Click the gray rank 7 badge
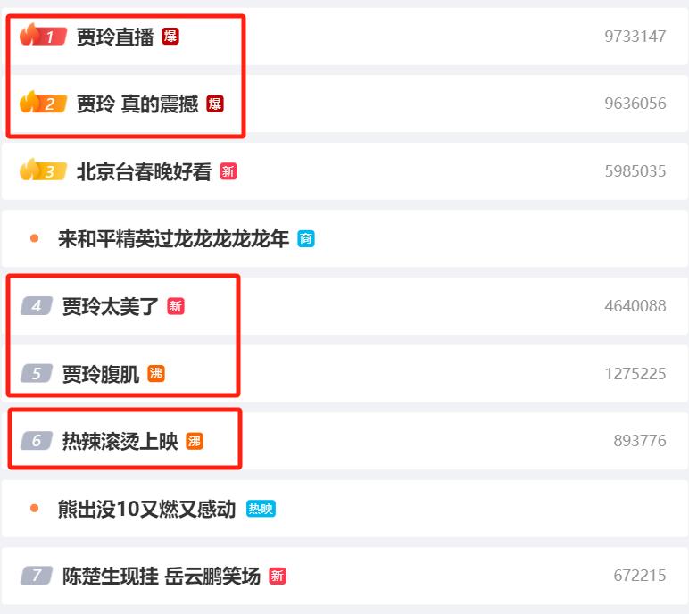Screen dimensions: 689x614 click(37, 576)
